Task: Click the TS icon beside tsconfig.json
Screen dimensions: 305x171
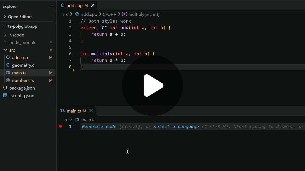Action: point(5,96)
